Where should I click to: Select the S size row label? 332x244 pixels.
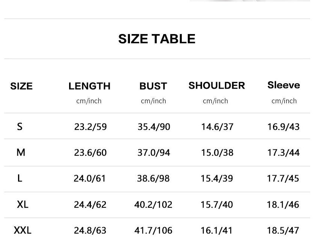point(20,126)
